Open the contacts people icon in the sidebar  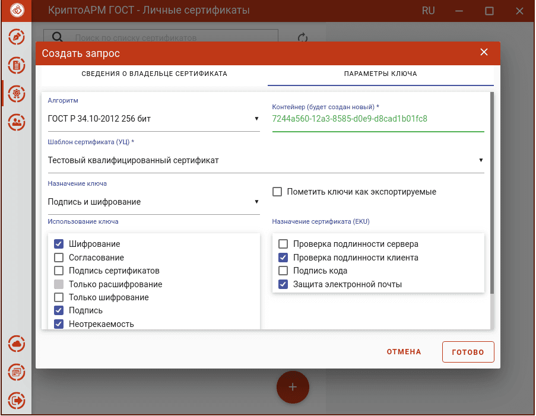pos(17,122)
